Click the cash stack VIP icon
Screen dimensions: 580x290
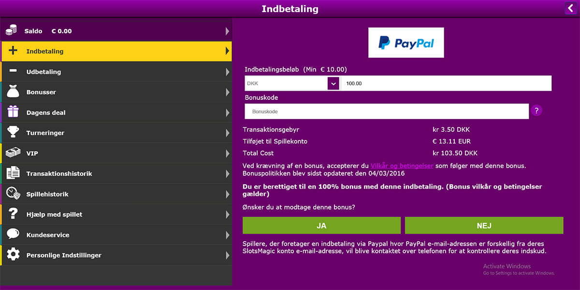point(13,152)
